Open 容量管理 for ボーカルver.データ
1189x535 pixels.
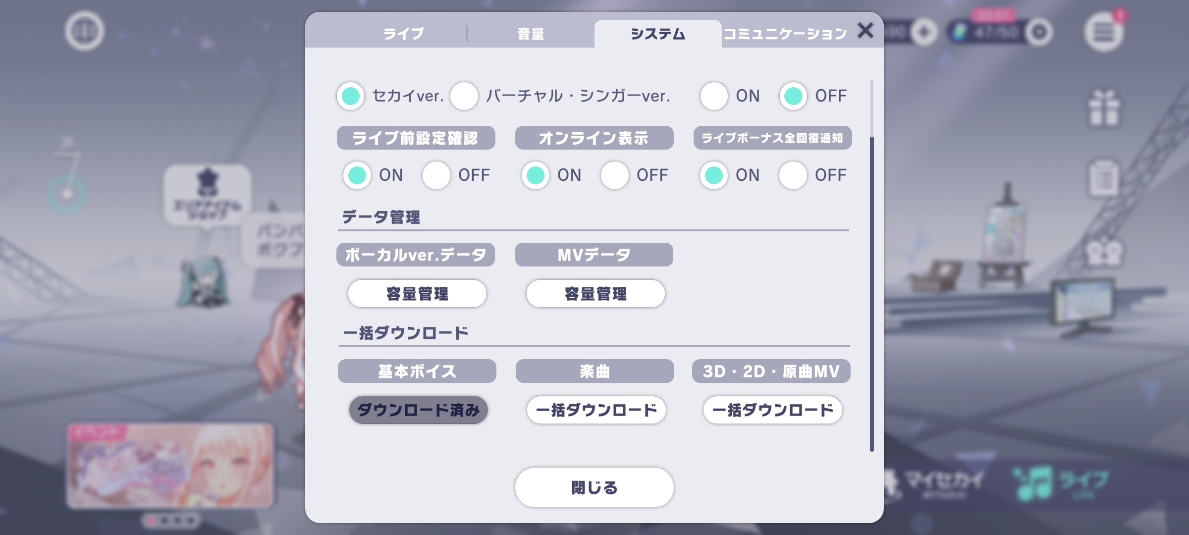pos(417,294)
